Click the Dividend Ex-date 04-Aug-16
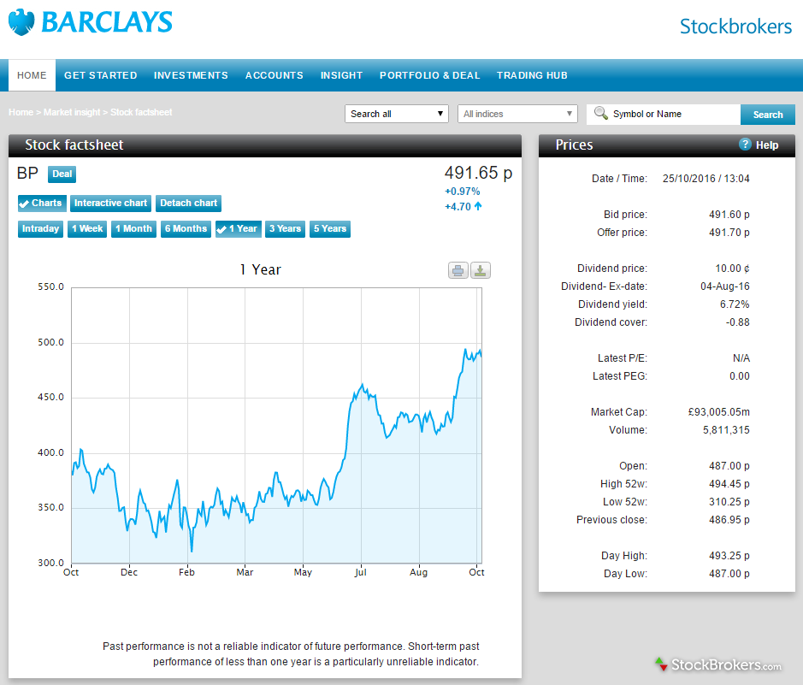 tap(725, 286)
